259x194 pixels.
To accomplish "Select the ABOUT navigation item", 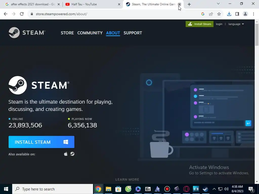I will [113, 33].
